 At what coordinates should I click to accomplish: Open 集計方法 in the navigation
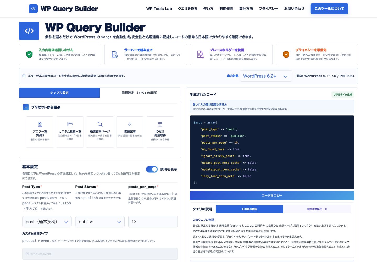tap(246, 9)
